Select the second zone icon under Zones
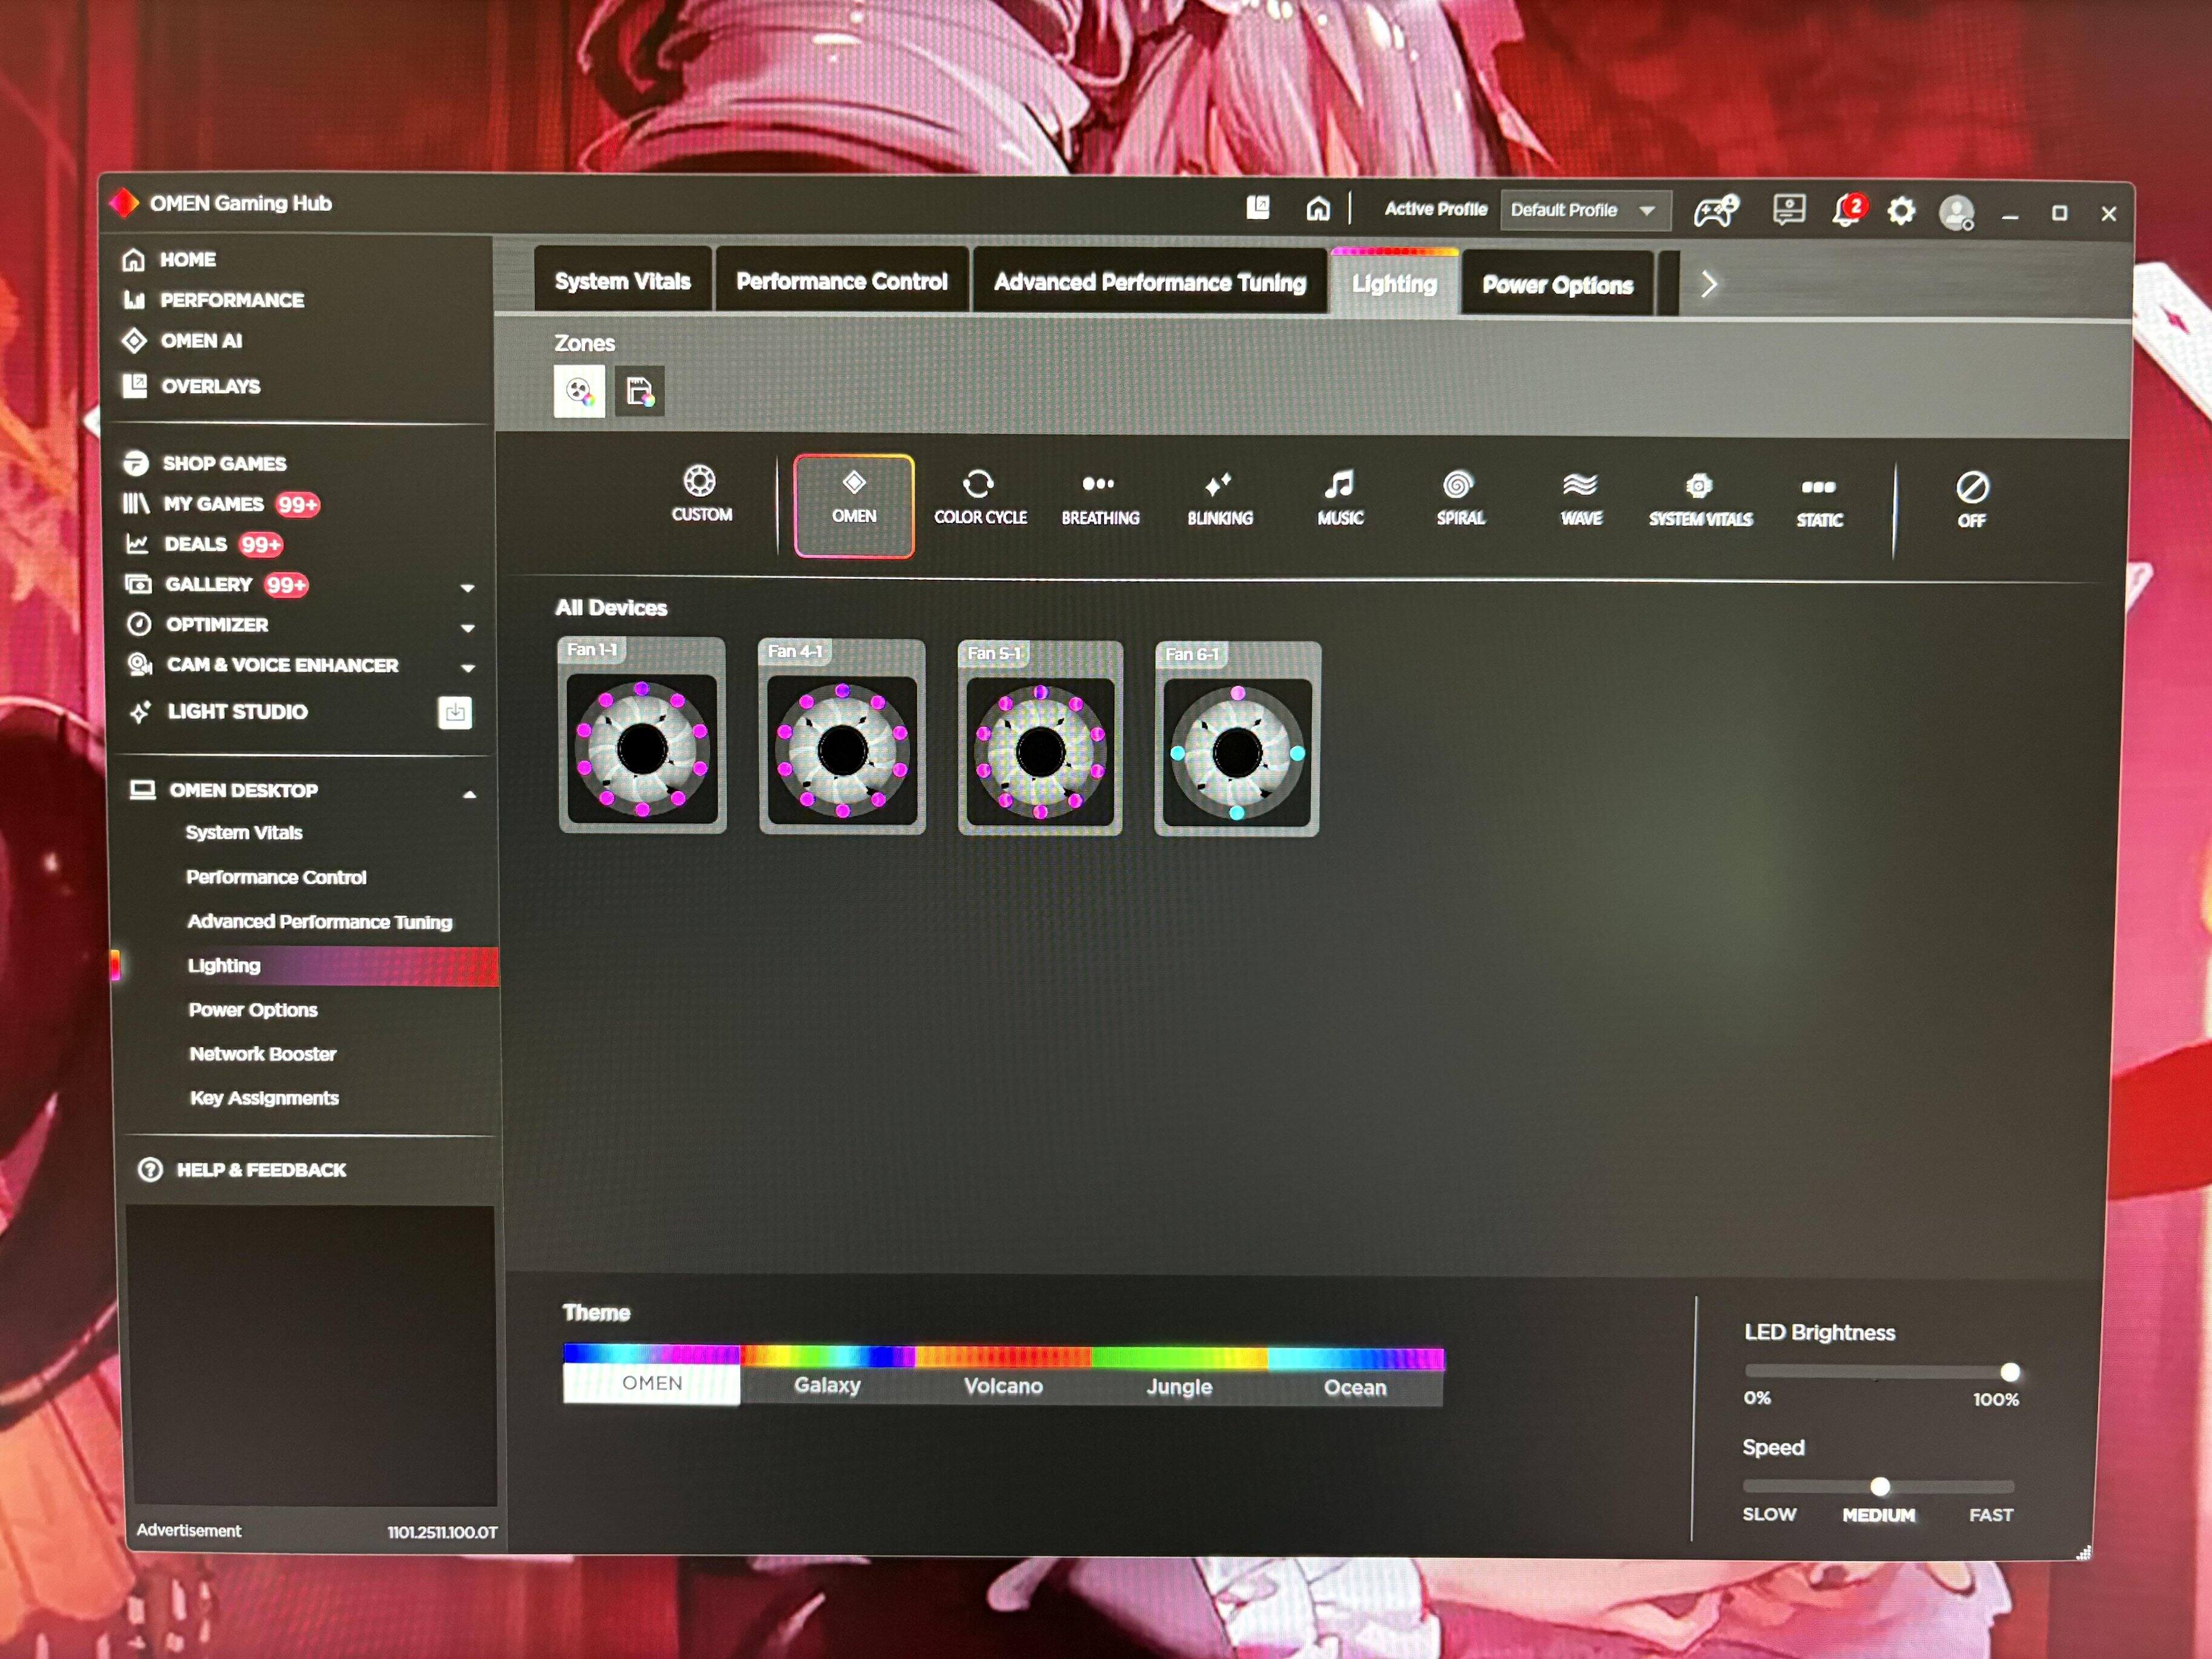This screenshot has height=1659, width=2212. coord(639,392)
